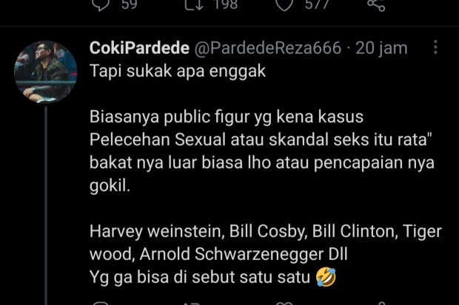Share CokiPardede's tweet with bottom share icon

point(381,304)
